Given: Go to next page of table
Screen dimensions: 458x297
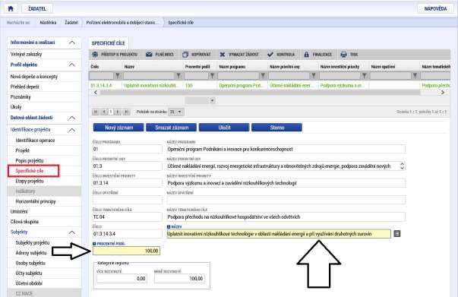Looking at the screenshot, I should [x=118, y=112].
